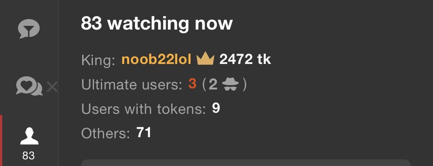Click the "Users with tokens:" label
The width and height of the screenshot is (433, 166).
click(144, 109)
